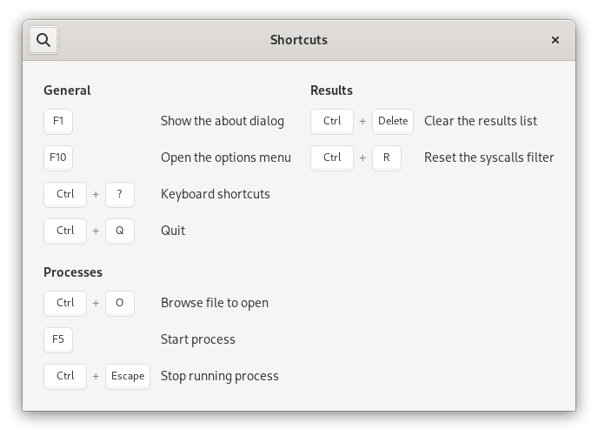Image resolution: width=598 pixels, height=436 pixels.
Task: Click the question mark key cap
Action: [120, 194]
